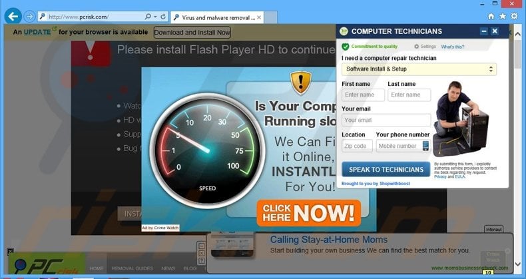Click 'Calling Stay-at-Home Moms' ad headline
The width and height of the screenshot is (526, 279).
point(329,240)
